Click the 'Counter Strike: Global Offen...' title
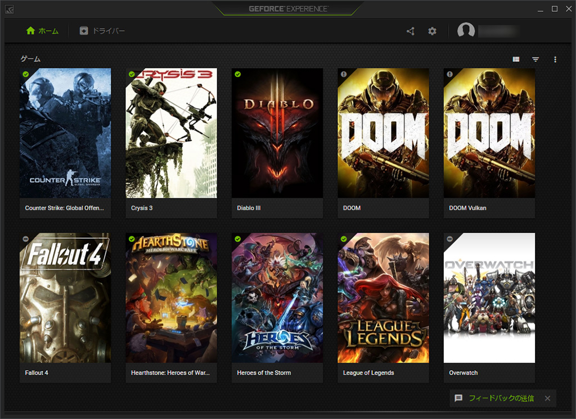 64,208
